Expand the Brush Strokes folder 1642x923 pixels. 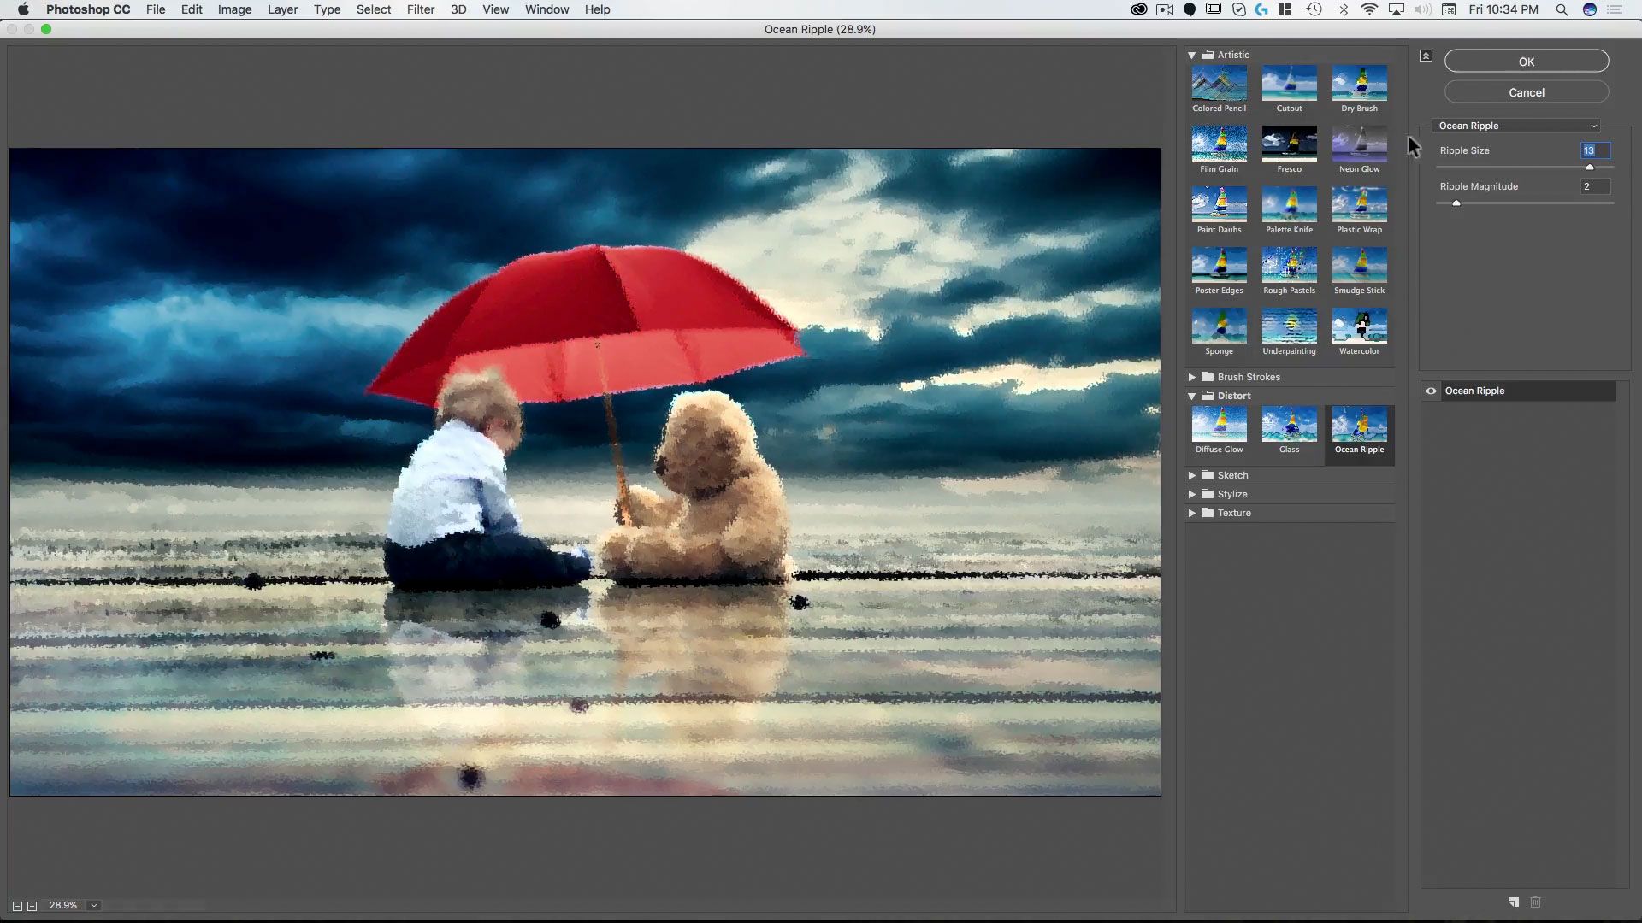(x=1191, y=377)
